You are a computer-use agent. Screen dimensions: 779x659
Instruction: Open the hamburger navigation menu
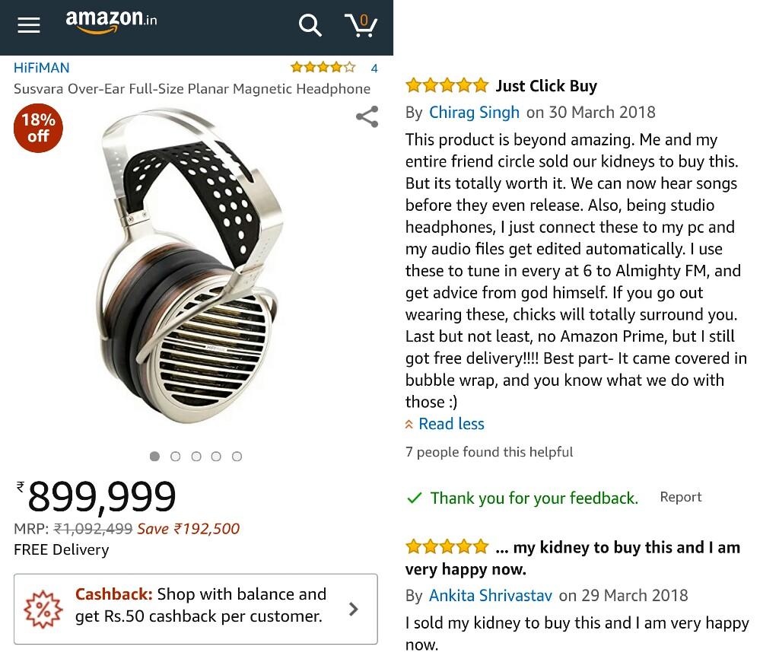29,25
